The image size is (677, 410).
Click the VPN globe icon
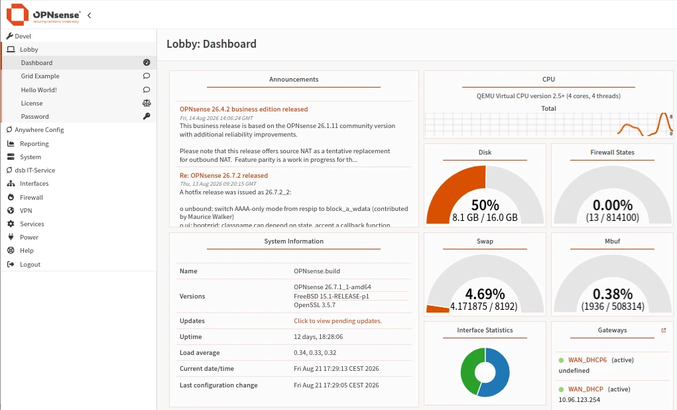pos(11,210)
